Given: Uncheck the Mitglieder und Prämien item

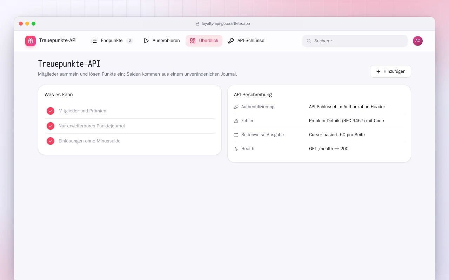Looking at the screenshot, I should pos(51,111).
